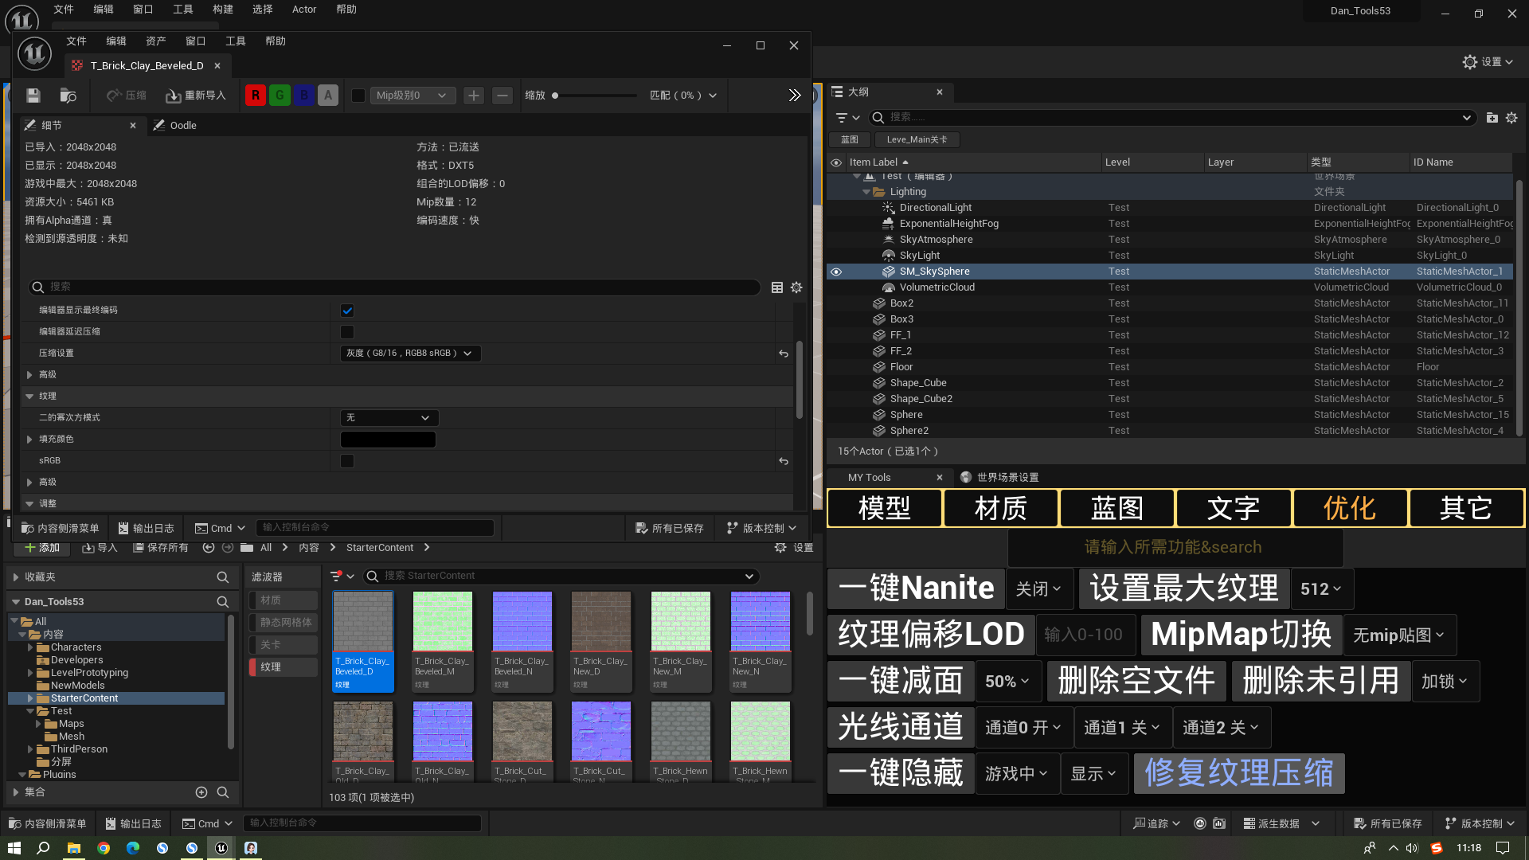1529x860 pixels.
Task: Open outliner settings gear
Action: click(1511, 118)
